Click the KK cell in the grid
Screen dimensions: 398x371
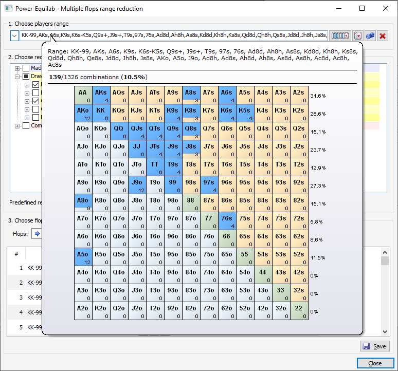pos(101,113)
